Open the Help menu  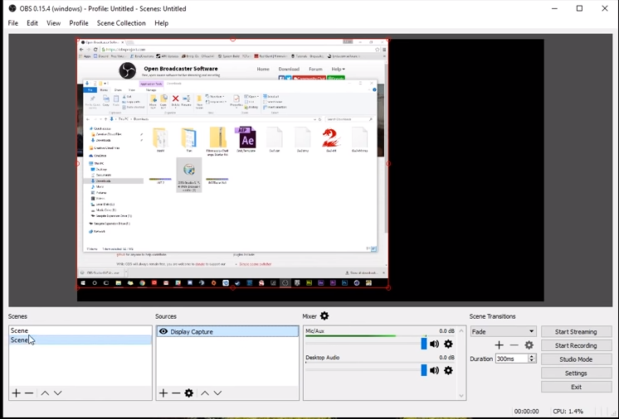[x=161, y=23]
